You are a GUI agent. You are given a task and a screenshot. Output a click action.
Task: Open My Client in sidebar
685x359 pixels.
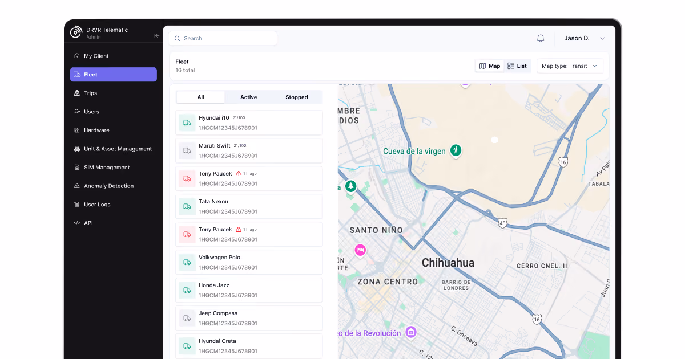click(x=113, y=56)
